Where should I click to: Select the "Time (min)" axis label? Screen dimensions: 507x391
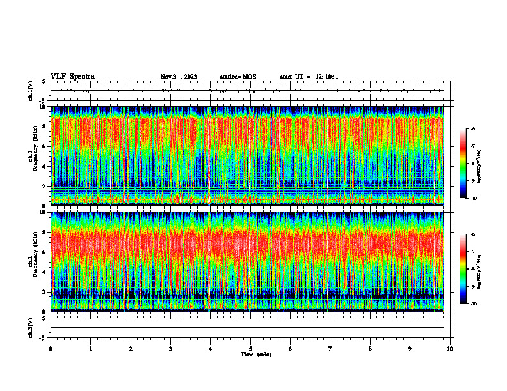click(x=256, y=355)
